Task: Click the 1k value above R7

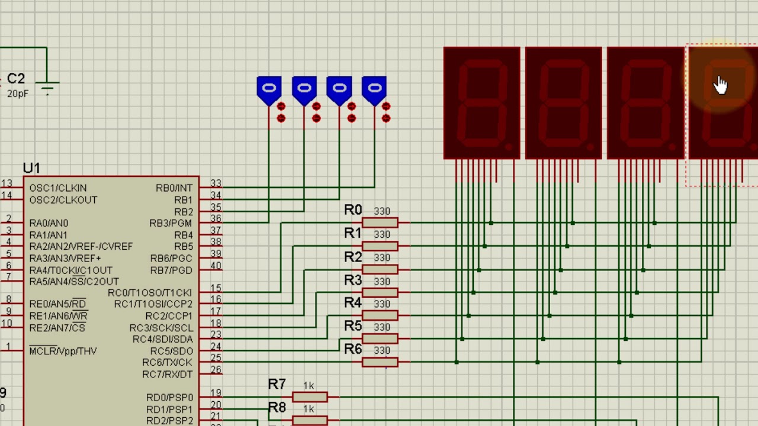Action: [309, 386]
